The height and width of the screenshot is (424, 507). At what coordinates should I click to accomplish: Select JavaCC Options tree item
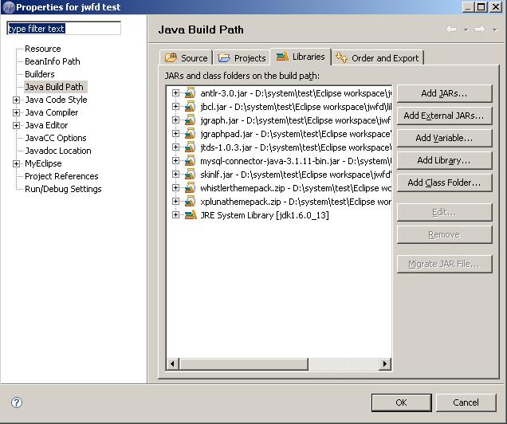click(56, 138)
